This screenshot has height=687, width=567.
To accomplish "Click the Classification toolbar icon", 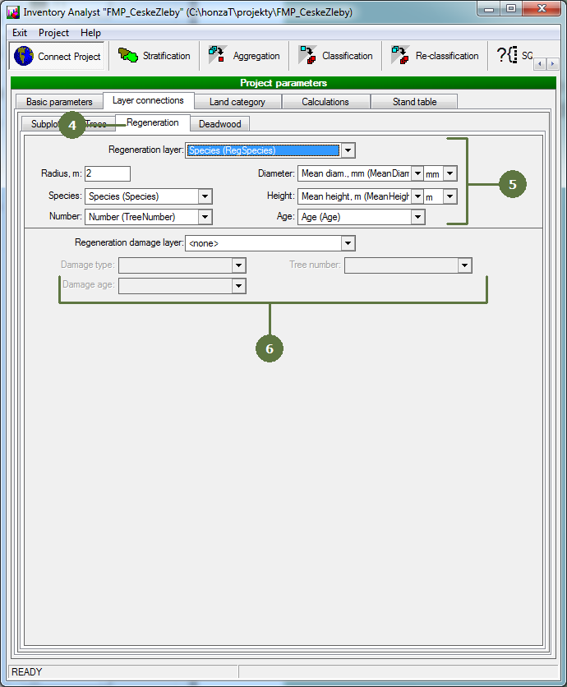I will [x=307, y=56].
